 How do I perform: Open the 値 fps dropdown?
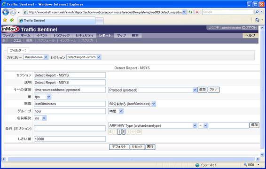pos(42,97)
